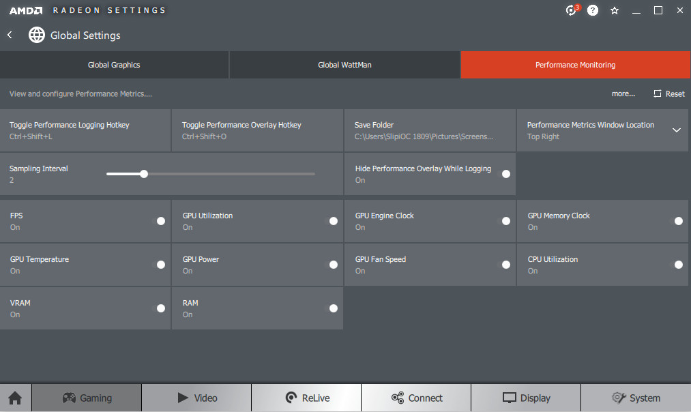Viewport: 691px width, 412px height.
Task: Click the more... link
Action: [x=623, y=94]
